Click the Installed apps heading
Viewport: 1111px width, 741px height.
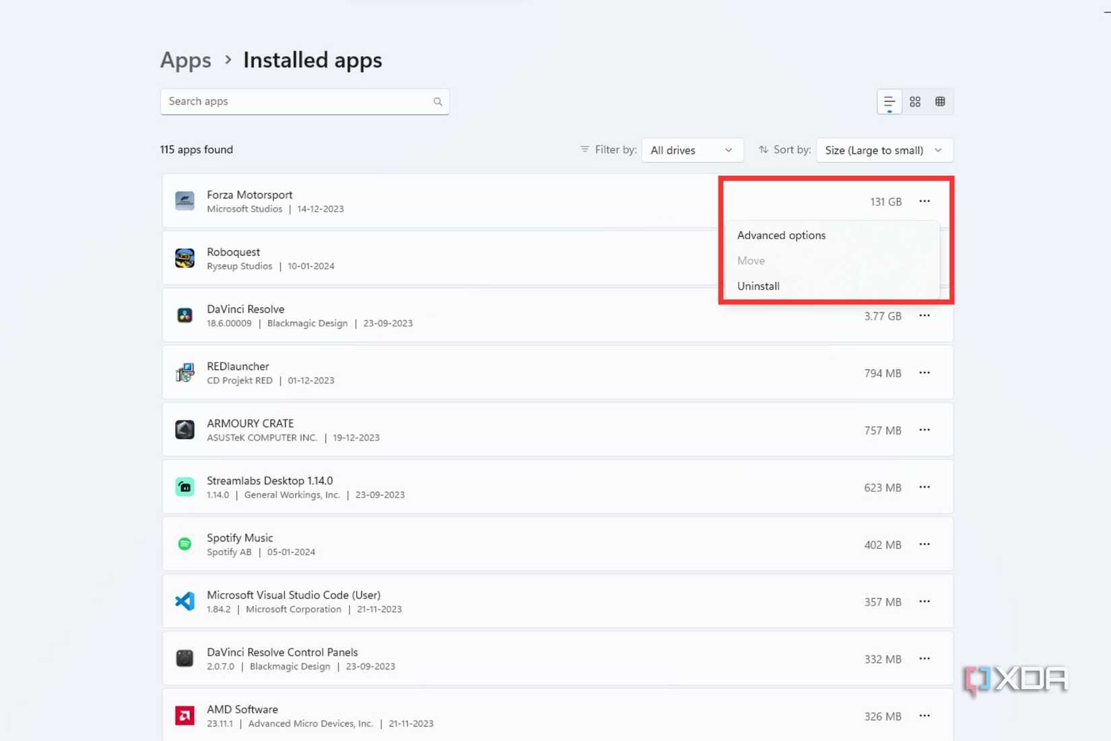pos(312,60)
